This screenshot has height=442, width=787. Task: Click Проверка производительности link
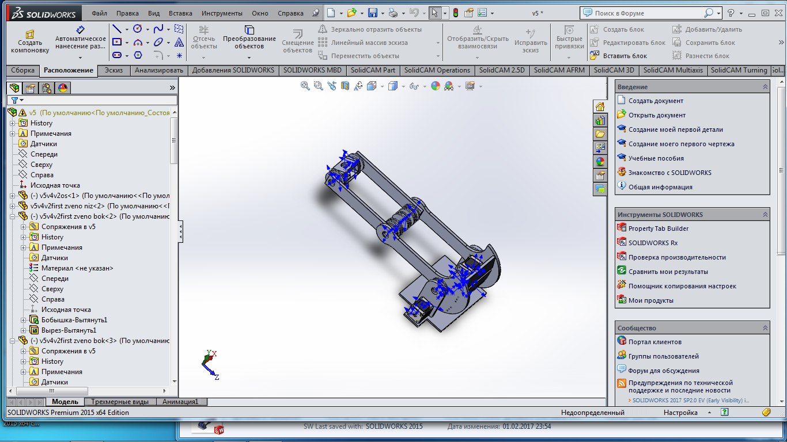coord(677,257)
